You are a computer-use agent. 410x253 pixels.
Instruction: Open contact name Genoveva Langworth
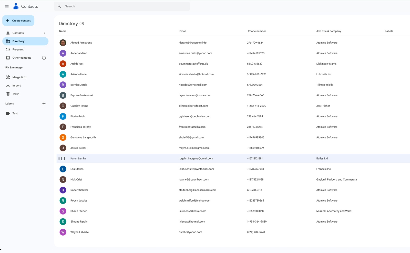(x=83, y=138)
